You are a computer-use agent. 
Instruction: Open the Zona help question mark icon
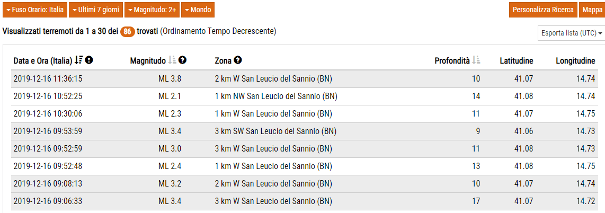238,60
